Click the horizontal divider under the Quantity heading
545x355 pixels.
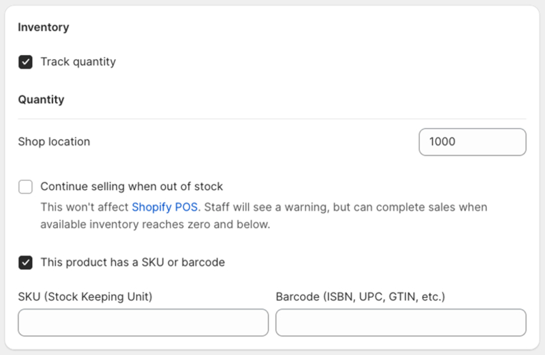pos(272,119)
